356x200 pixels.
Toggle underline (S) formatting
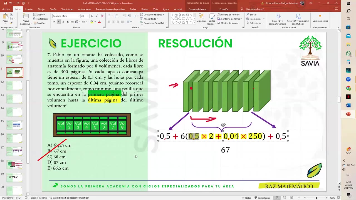tap(63, 22)
